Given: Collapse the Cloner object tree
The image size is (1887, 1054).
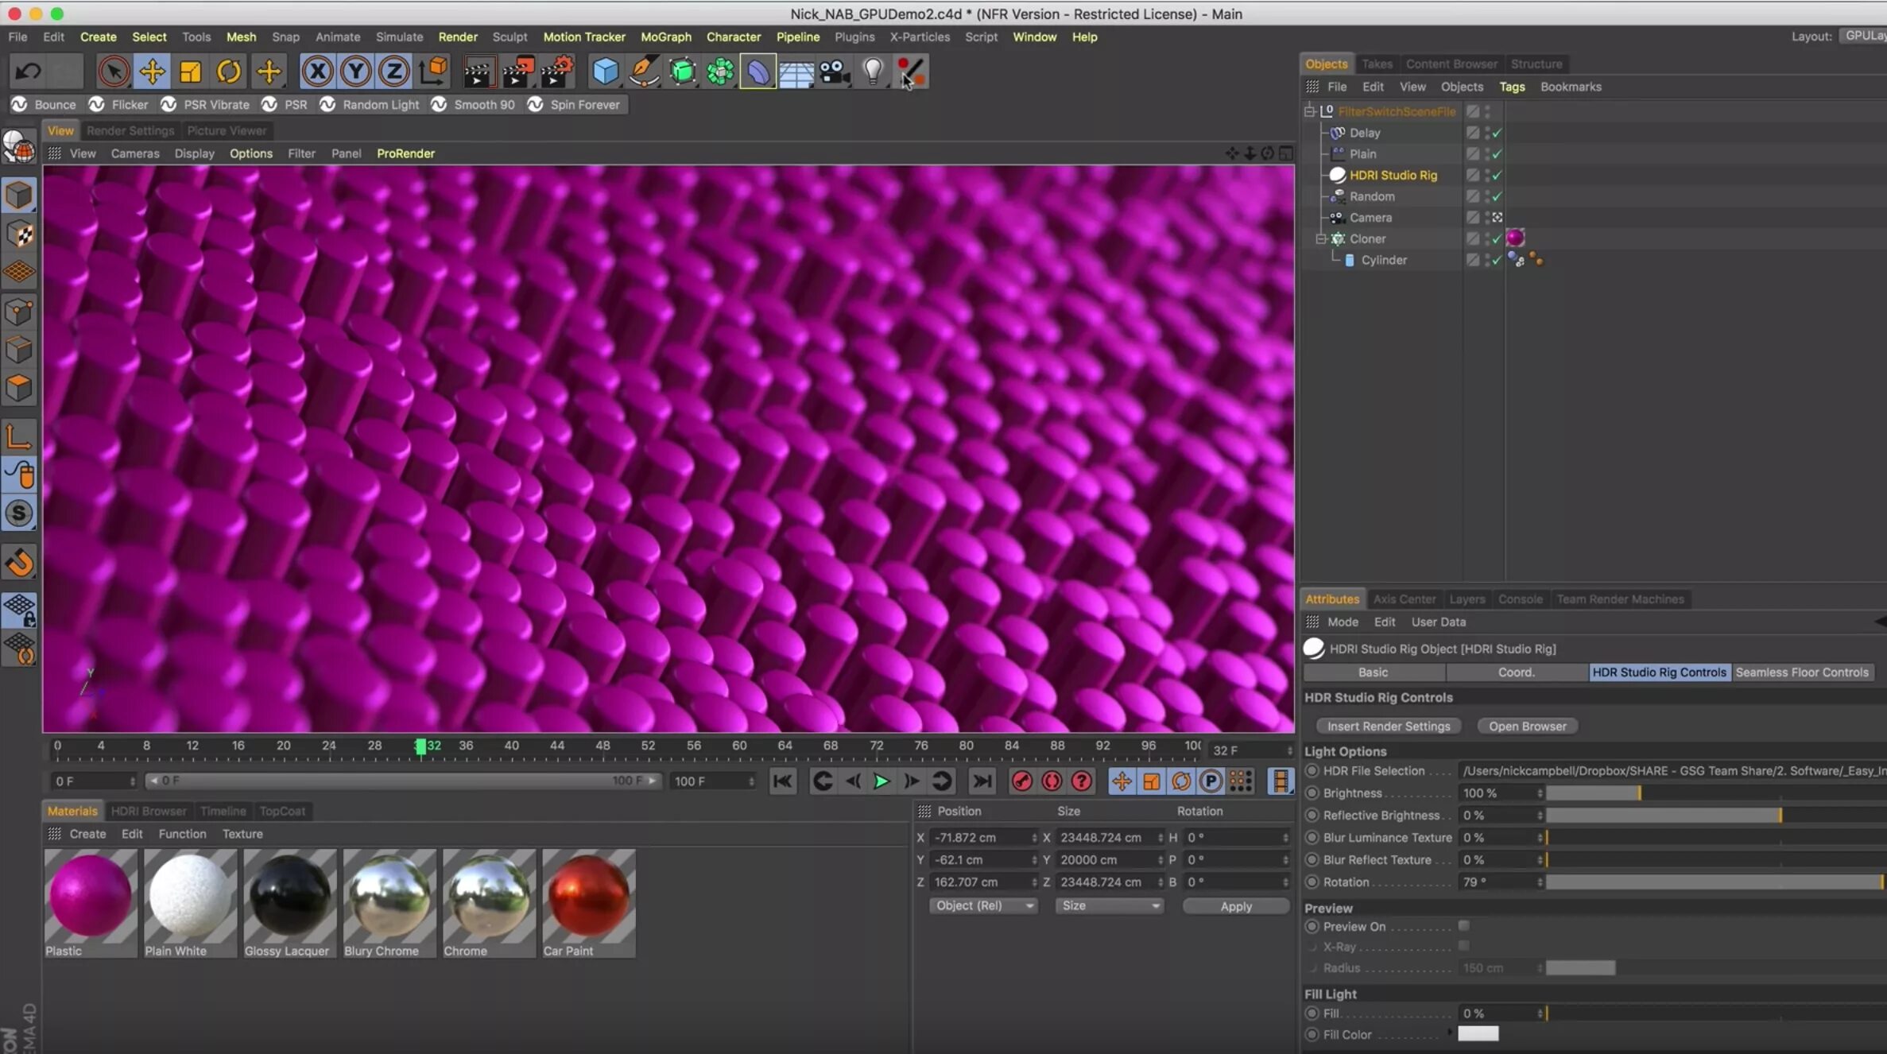Looking at the screenshot, I should tap(1321, 238).
